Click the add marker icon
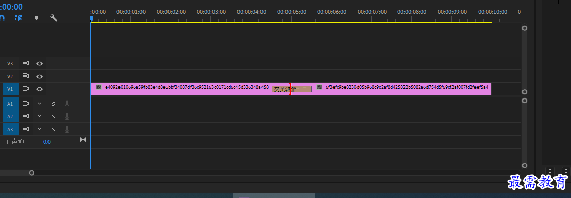Image resolution: width=571 pixels, height=198 pixels. pyautogui.click(x=36, y=18)
